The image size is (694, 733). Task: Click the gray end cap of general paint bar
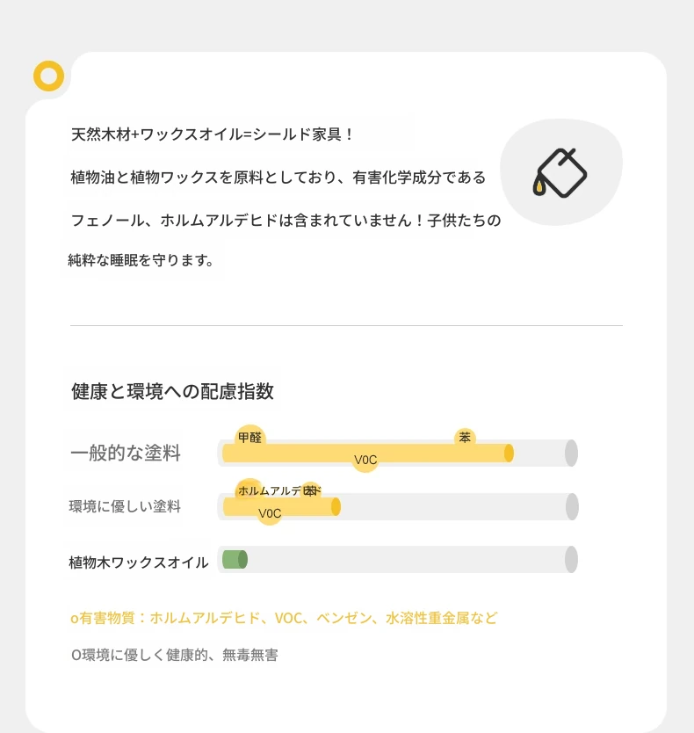[x=571, y=453]
